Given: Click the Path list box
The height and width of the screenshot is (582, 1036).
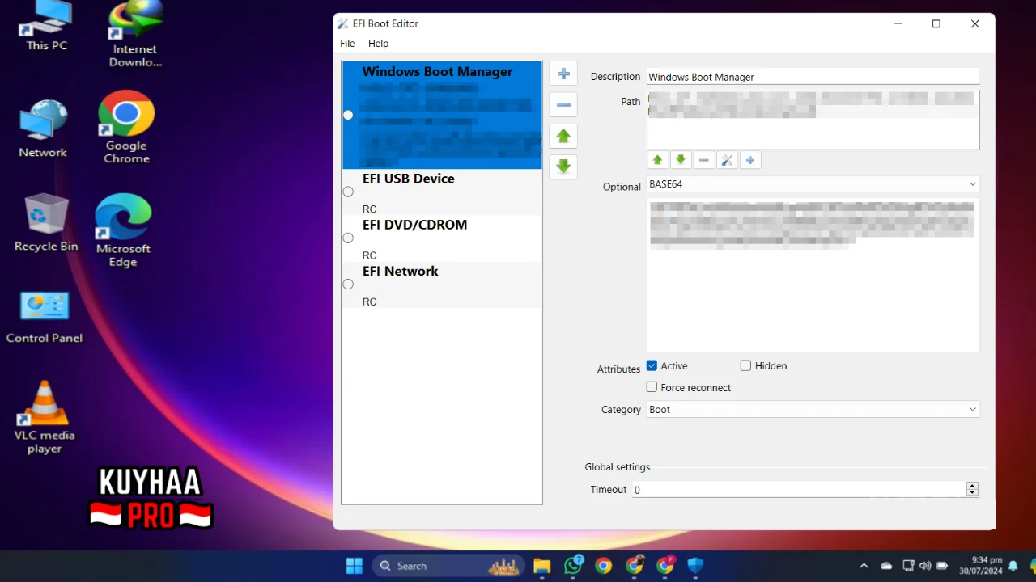Looking at the screenshot, I should pyautogui.click(x=813, y=119).
